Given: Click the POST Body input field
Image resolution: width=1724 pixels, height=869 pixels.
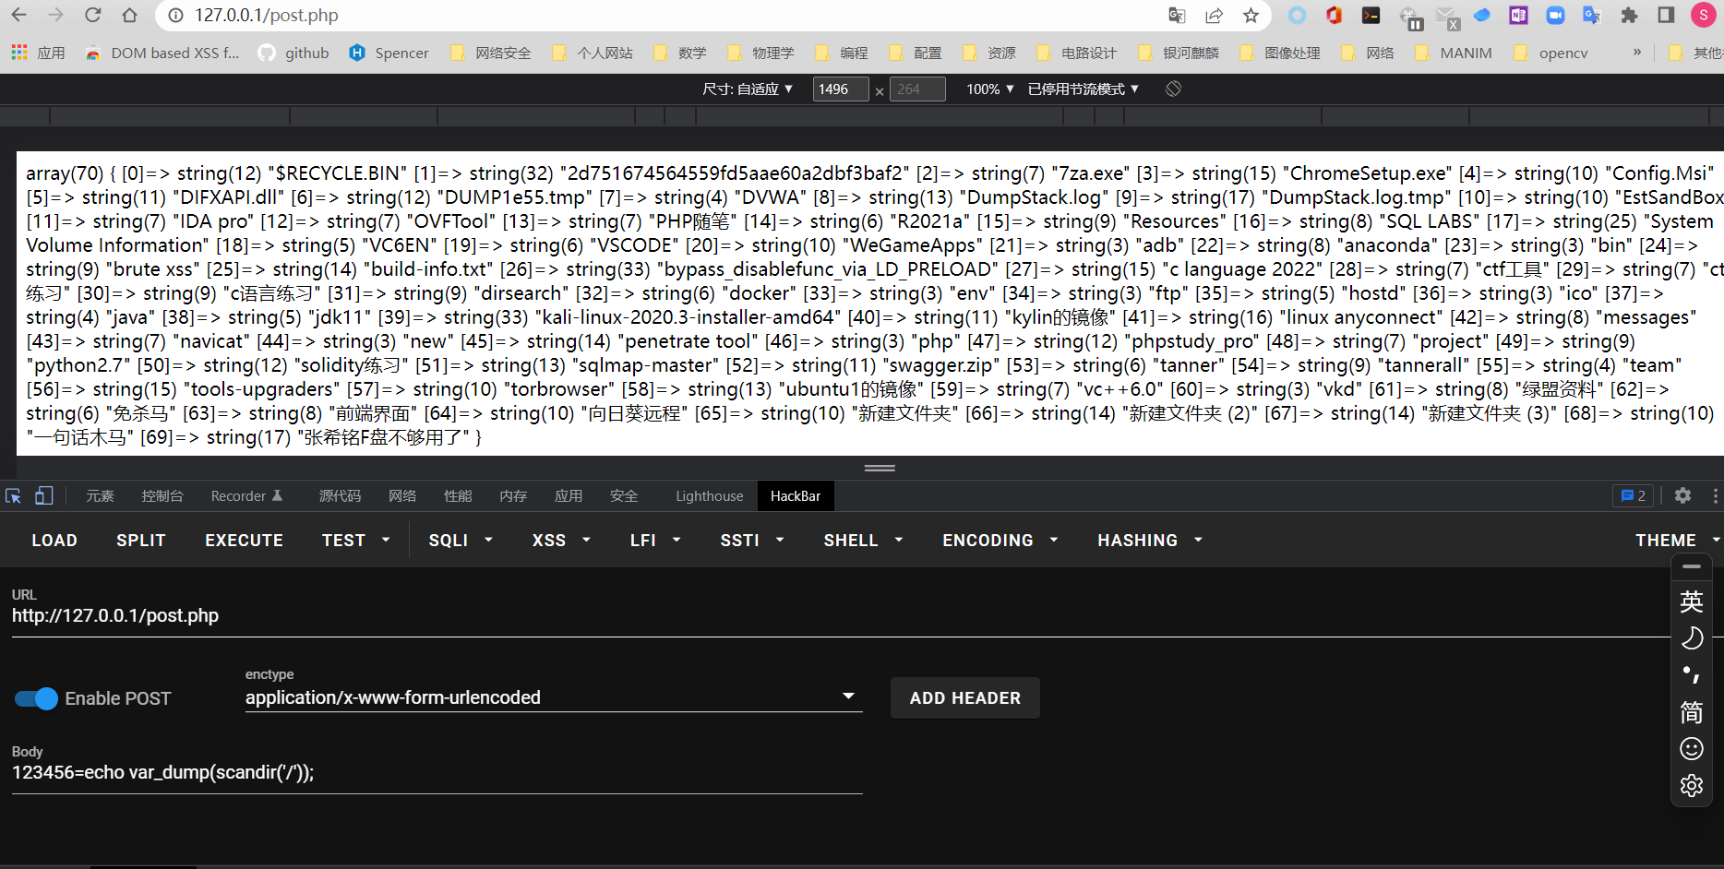Looking at the screenshot, I should coord(437,772).
